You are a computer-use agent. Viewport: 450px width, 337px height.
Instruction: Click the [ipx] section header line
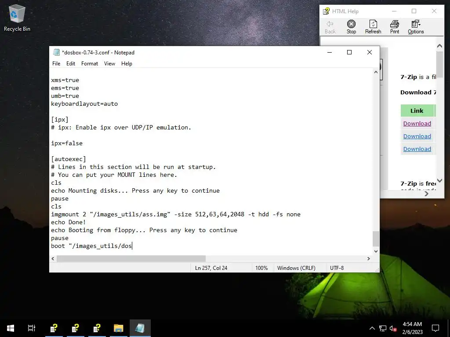(60, 119)
